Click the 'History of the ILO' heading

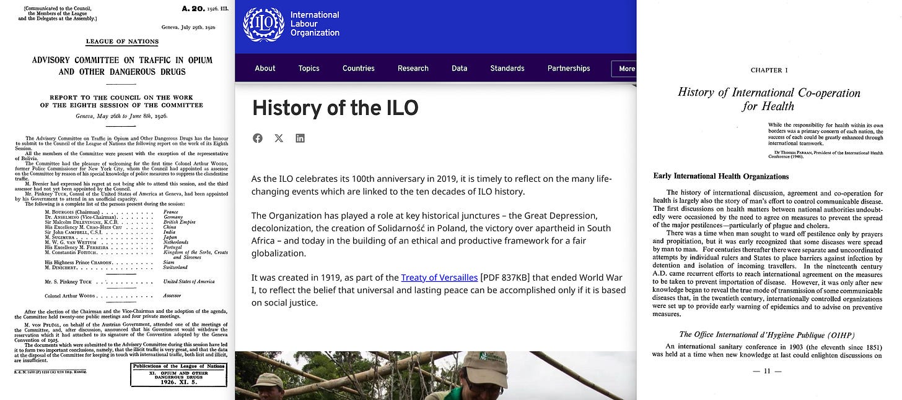[x=335, y=108]
